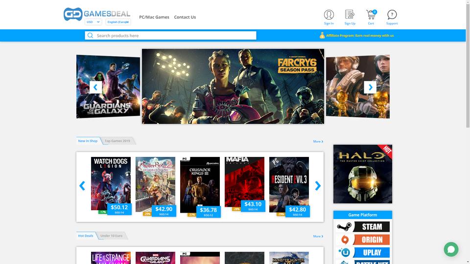This screenshot has width=470, height=264.
Task: Open the Sign In icon
Action: 329,17
